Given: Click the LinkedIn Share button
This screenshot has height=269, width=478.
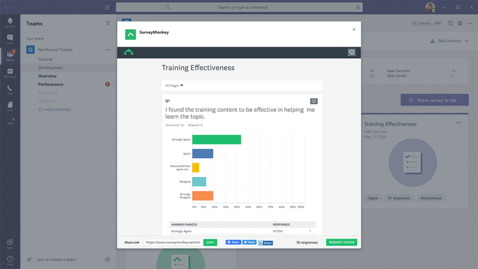Looking at the screenshot, I should (266, 243).
